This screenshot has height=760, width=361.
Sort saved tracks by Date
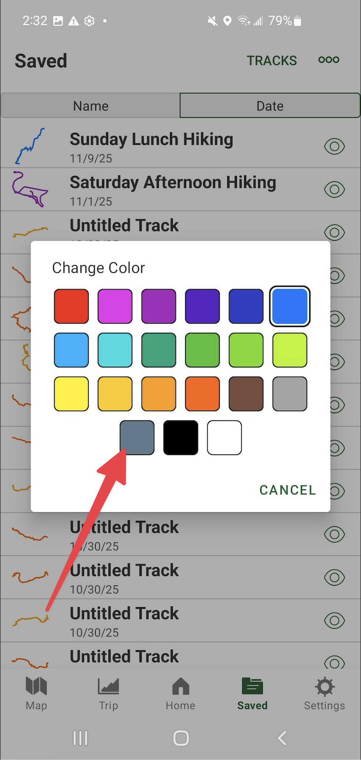(x=270, y=106)
